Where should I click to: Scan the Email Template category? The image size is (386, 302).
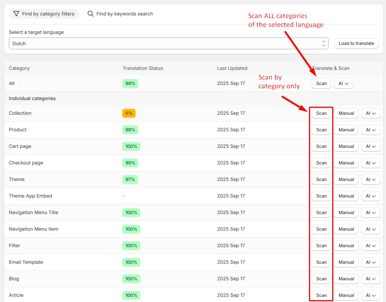click(321, 262)
